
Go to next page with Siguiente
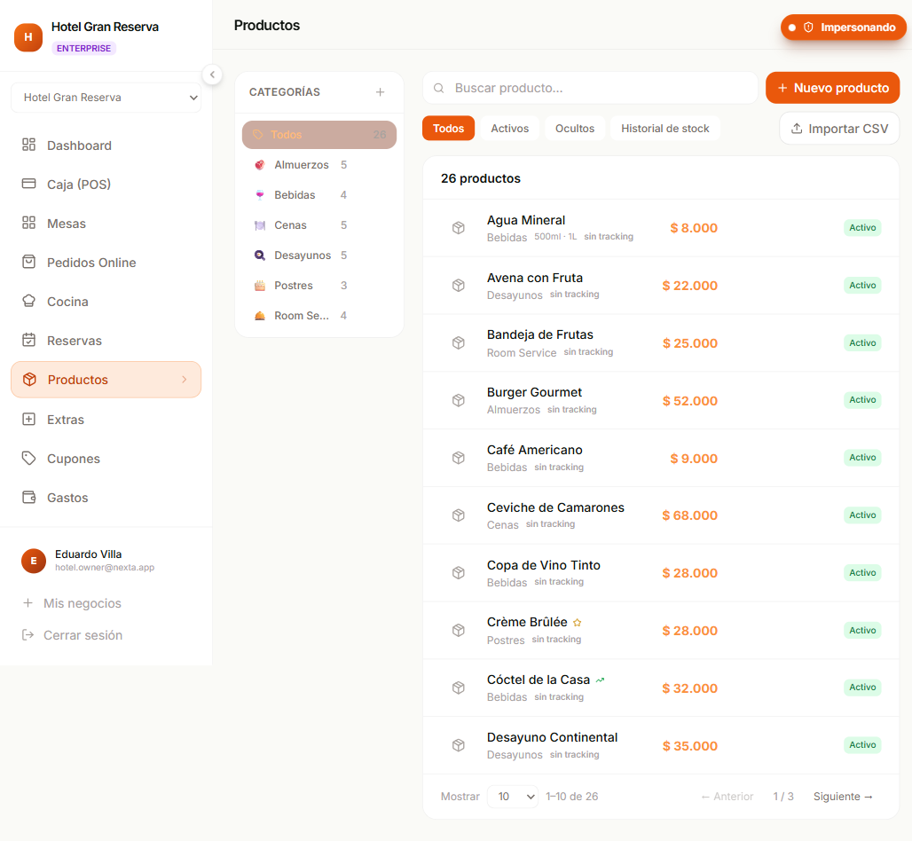click(x=843, y=797)
